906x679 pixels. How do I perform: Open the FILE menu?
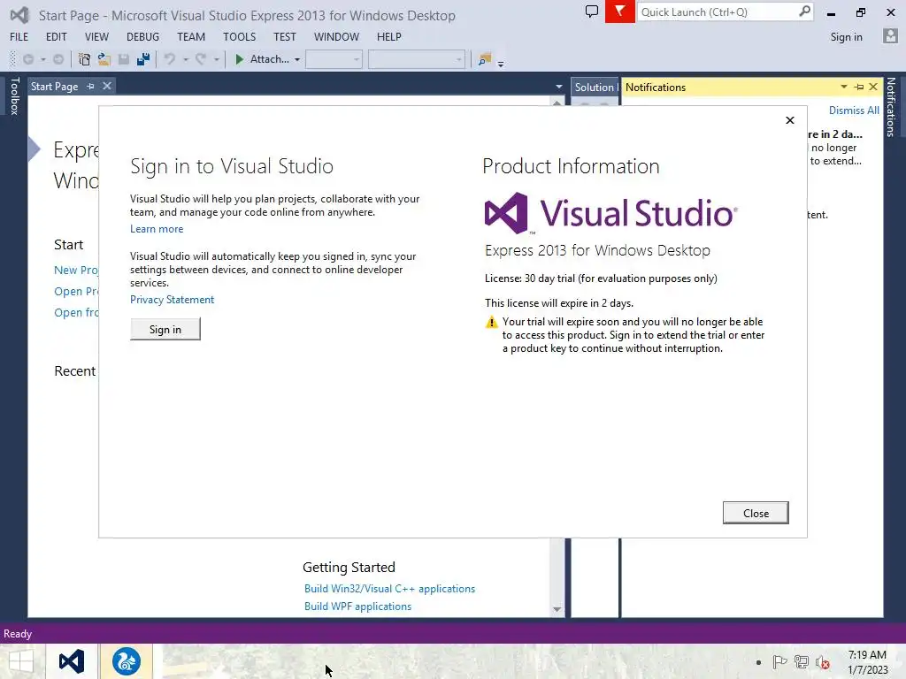pos(19,36)
